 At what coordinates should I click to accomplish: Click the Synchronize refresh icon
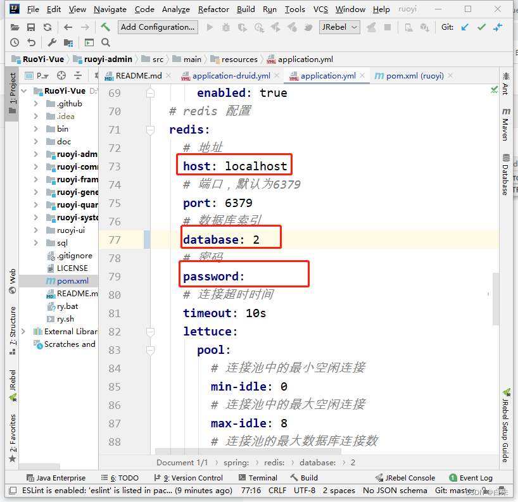(x=47, y=27)
